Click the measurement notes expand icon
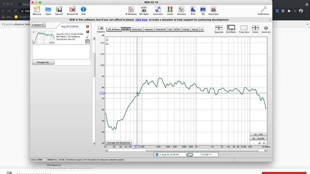 click(x=87, y=42)
